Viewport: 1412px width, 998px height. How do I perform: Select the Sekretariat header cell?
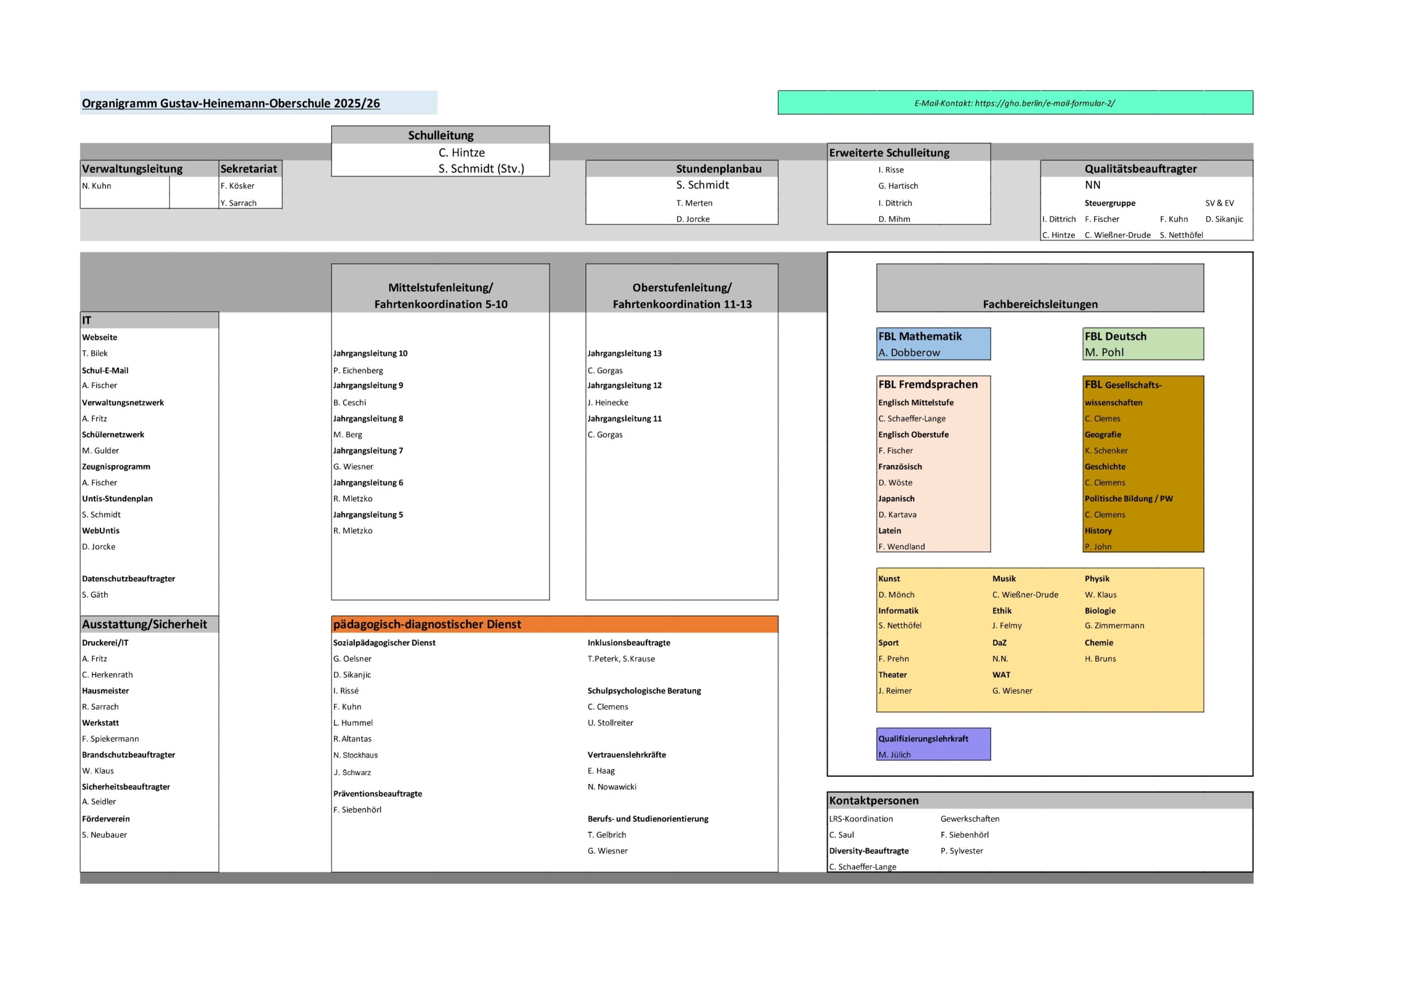pos(250,169)
